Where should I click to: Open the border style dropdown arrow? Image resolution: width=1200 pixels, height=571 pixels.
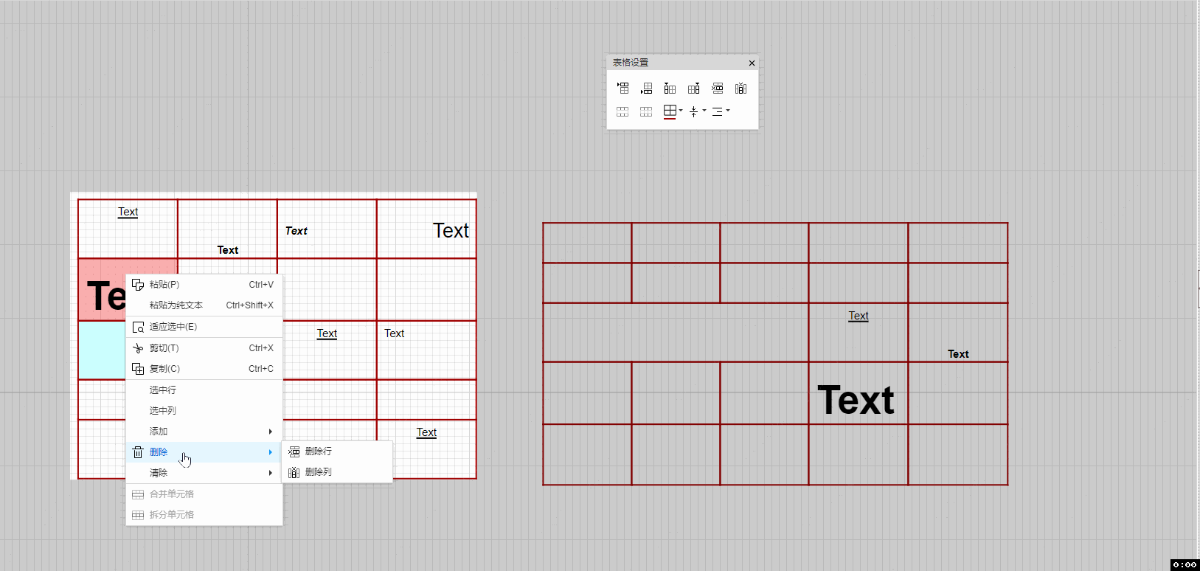(x=681, y=111)
